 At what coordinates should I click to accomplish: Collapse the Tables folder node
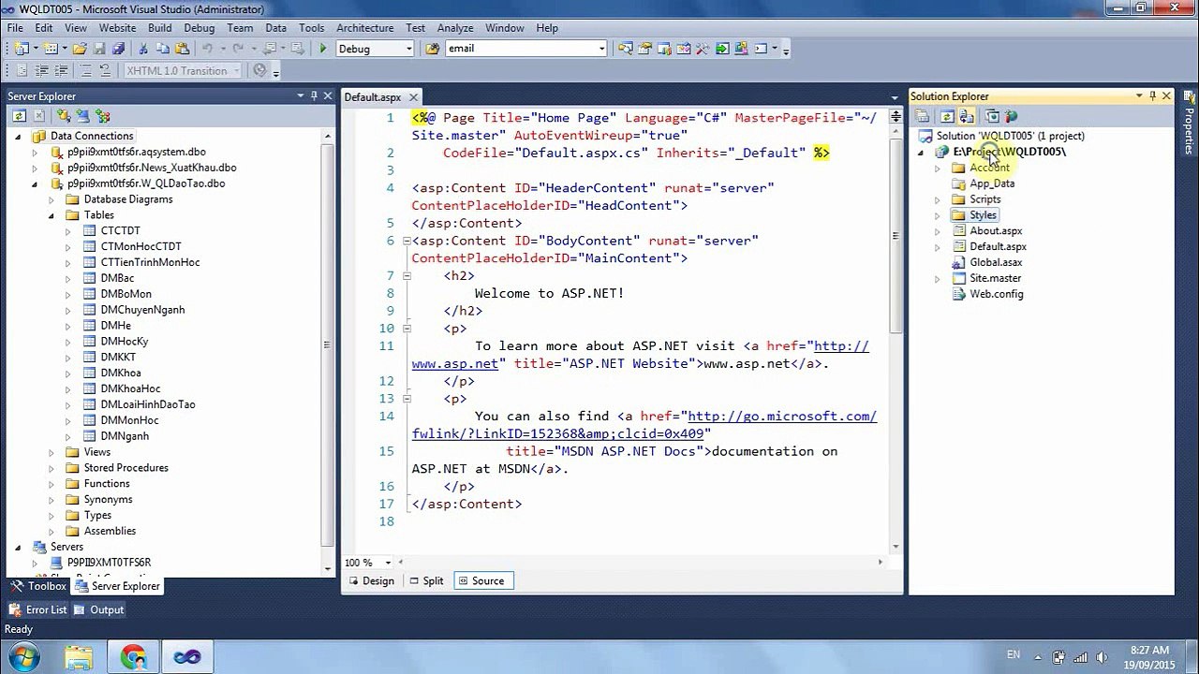[52, 215]
